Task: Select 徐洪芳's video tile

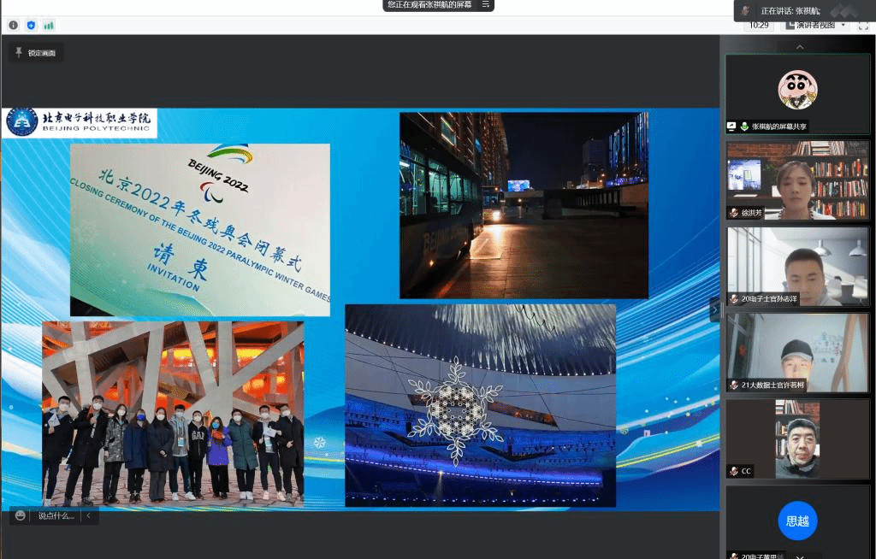Action: 797,179
